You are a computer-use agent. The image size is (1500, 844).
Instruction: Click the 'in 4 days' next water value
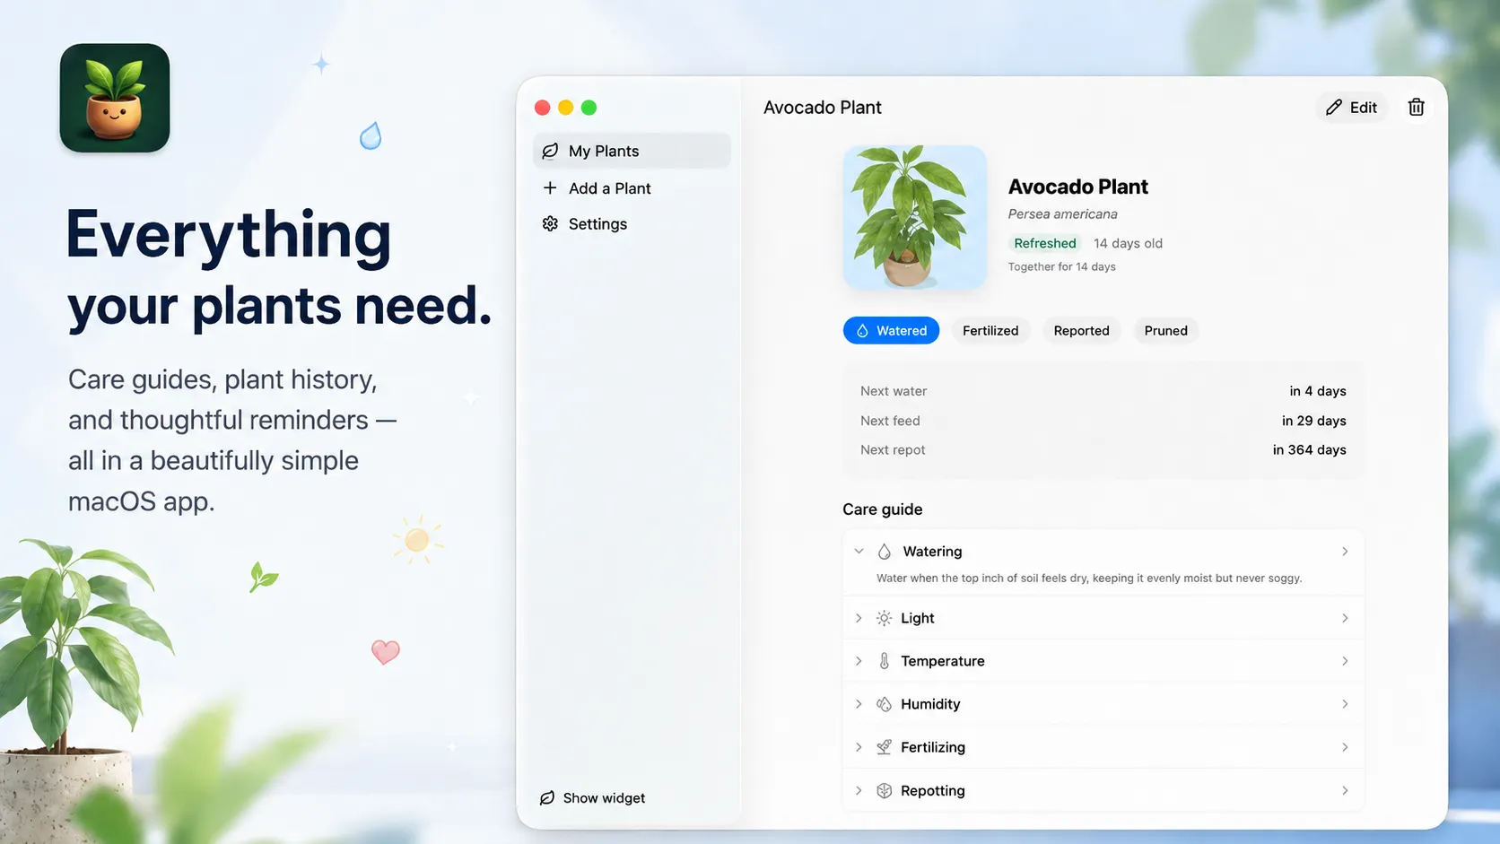[x=1318, y=391]
